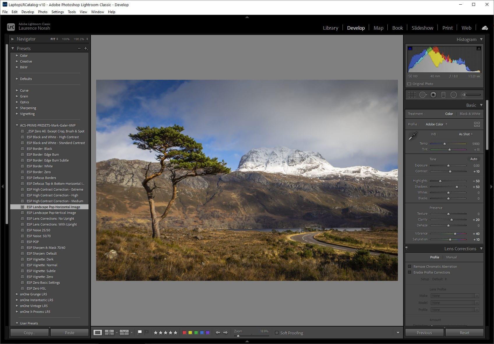494x344 pixels.
Task: Select the Red Eye Correction tool
Action: click(x=433, y=95)
